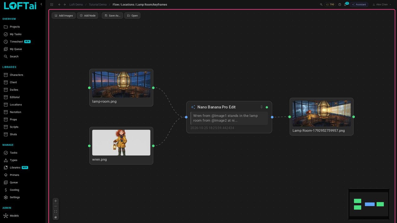Open the 790 credits balance

(330, 5)
